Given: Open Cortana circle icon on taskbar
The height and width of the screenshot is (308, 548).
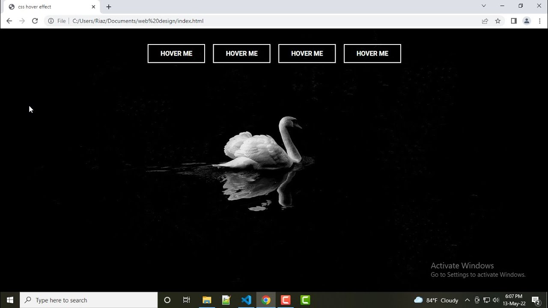Looking at the screenshot, I should [x=167, y=300].
